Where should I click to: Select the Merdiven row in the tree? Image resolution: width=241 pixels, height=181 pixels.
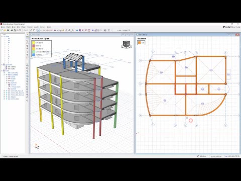click(13, 85)
